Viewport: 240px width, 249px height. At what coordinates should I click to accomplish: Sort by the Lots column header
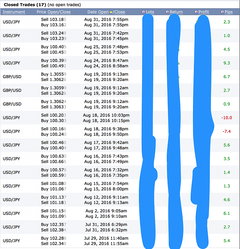[x=150, y=12]
